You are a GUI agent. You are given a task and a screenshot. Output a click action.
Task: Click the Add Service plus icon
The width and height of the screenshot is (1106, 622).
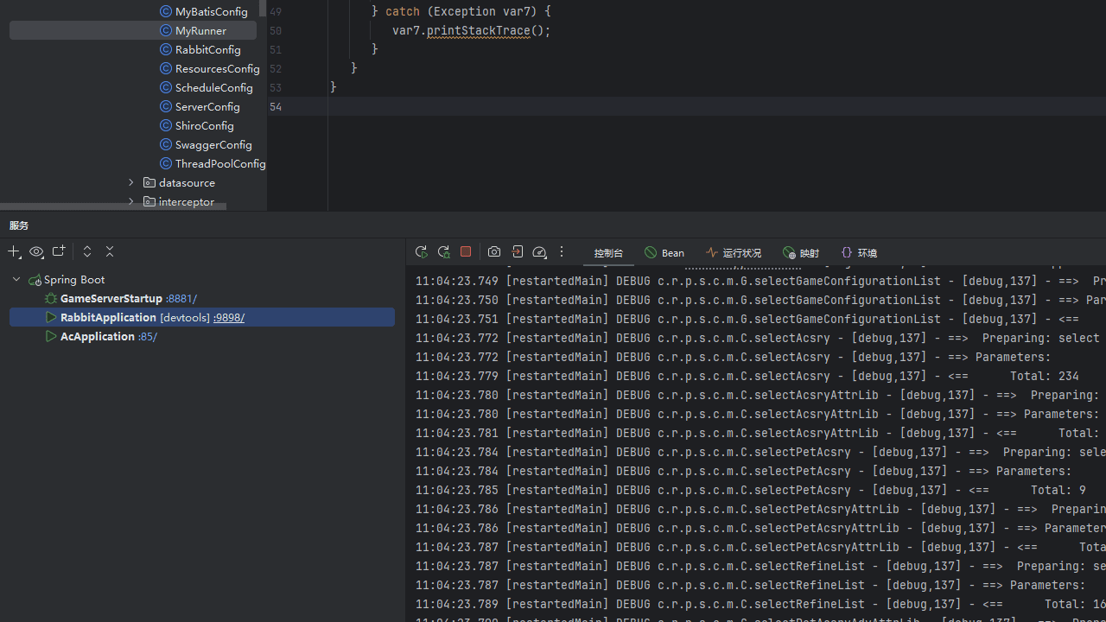(x=14, y=252)
